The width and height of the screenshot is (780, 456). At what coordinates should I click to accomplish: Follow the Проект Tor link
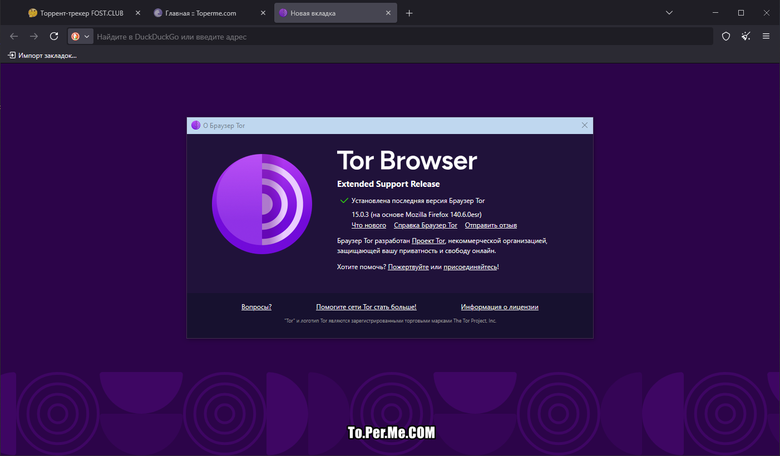pos(428,241)
